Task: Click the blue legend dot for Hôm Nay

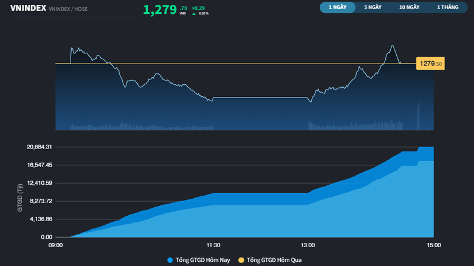Action: (170, 260)
